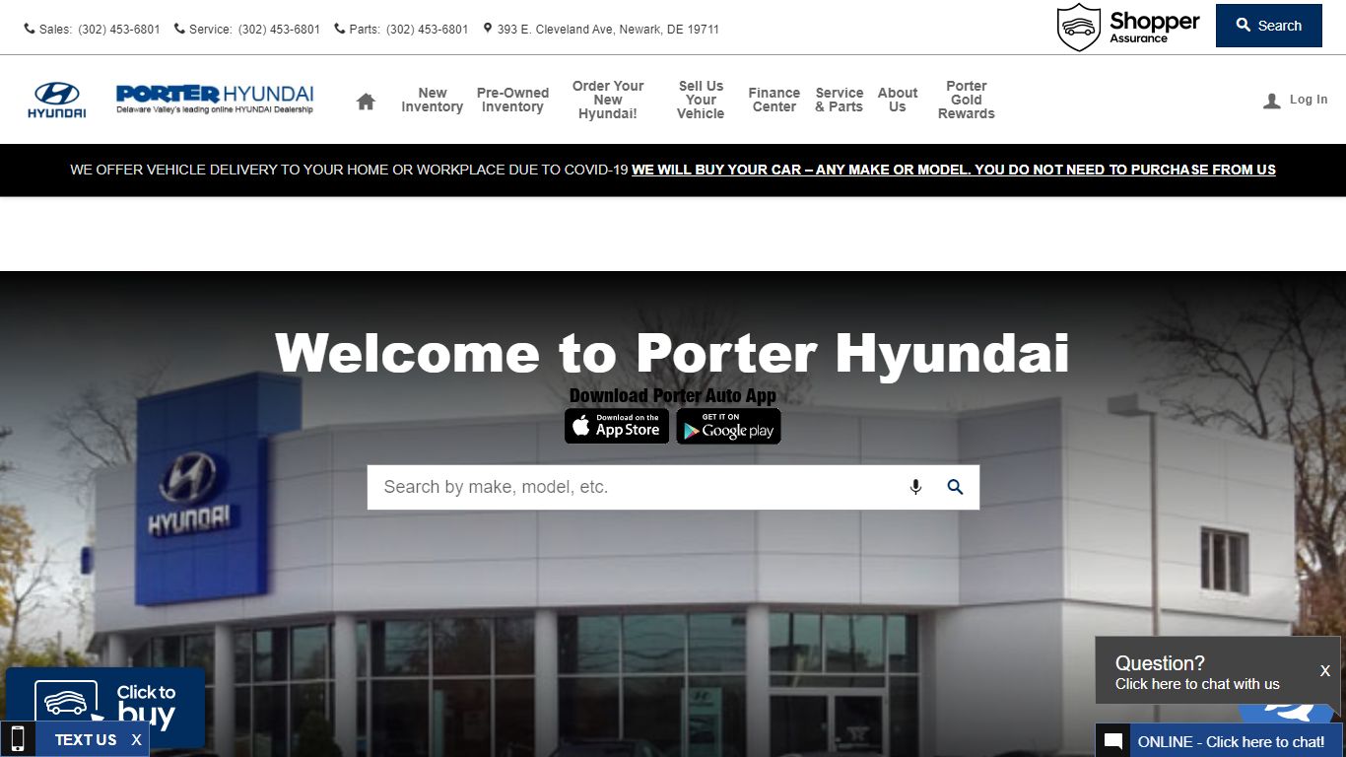
Task: Open the ONLINE Click here to chat bar
Action: point(1221,741)
